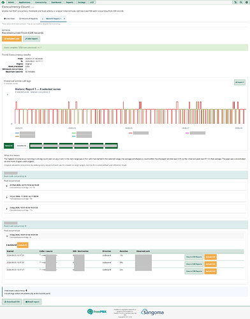Toggle the fourth green series chip

pyautogui.click(x=81, y=145)
